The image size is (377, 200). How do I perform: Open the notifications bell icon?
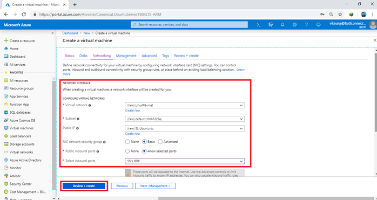pos(282,24)
